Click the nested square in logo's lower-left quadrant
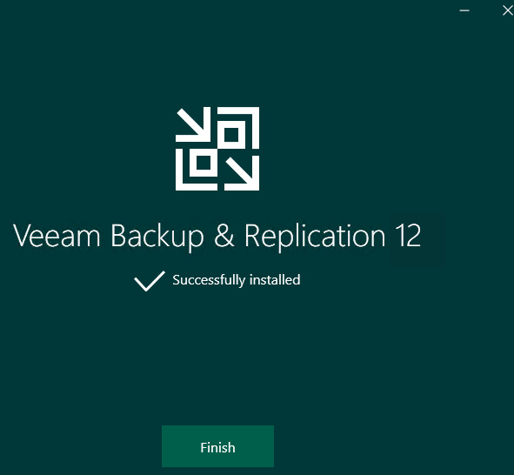Image resolution: width=514 pixels, height=475 pixels. coord(204,163)
